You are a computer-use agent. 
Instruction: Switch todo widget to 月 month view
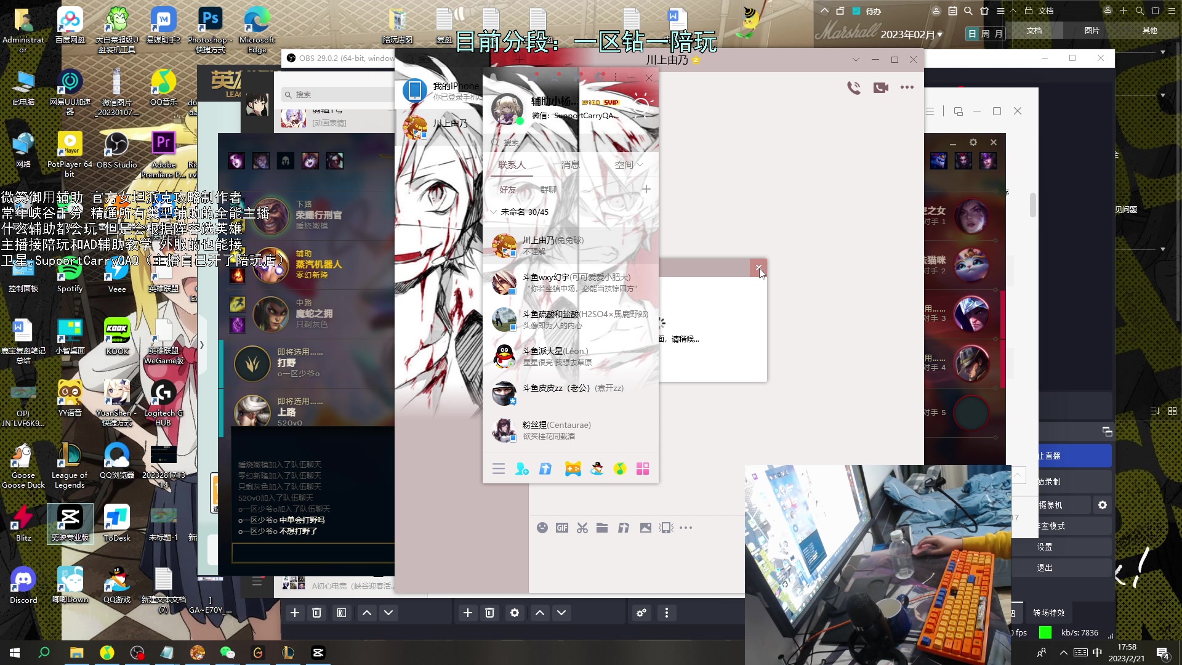click(999, 34)
